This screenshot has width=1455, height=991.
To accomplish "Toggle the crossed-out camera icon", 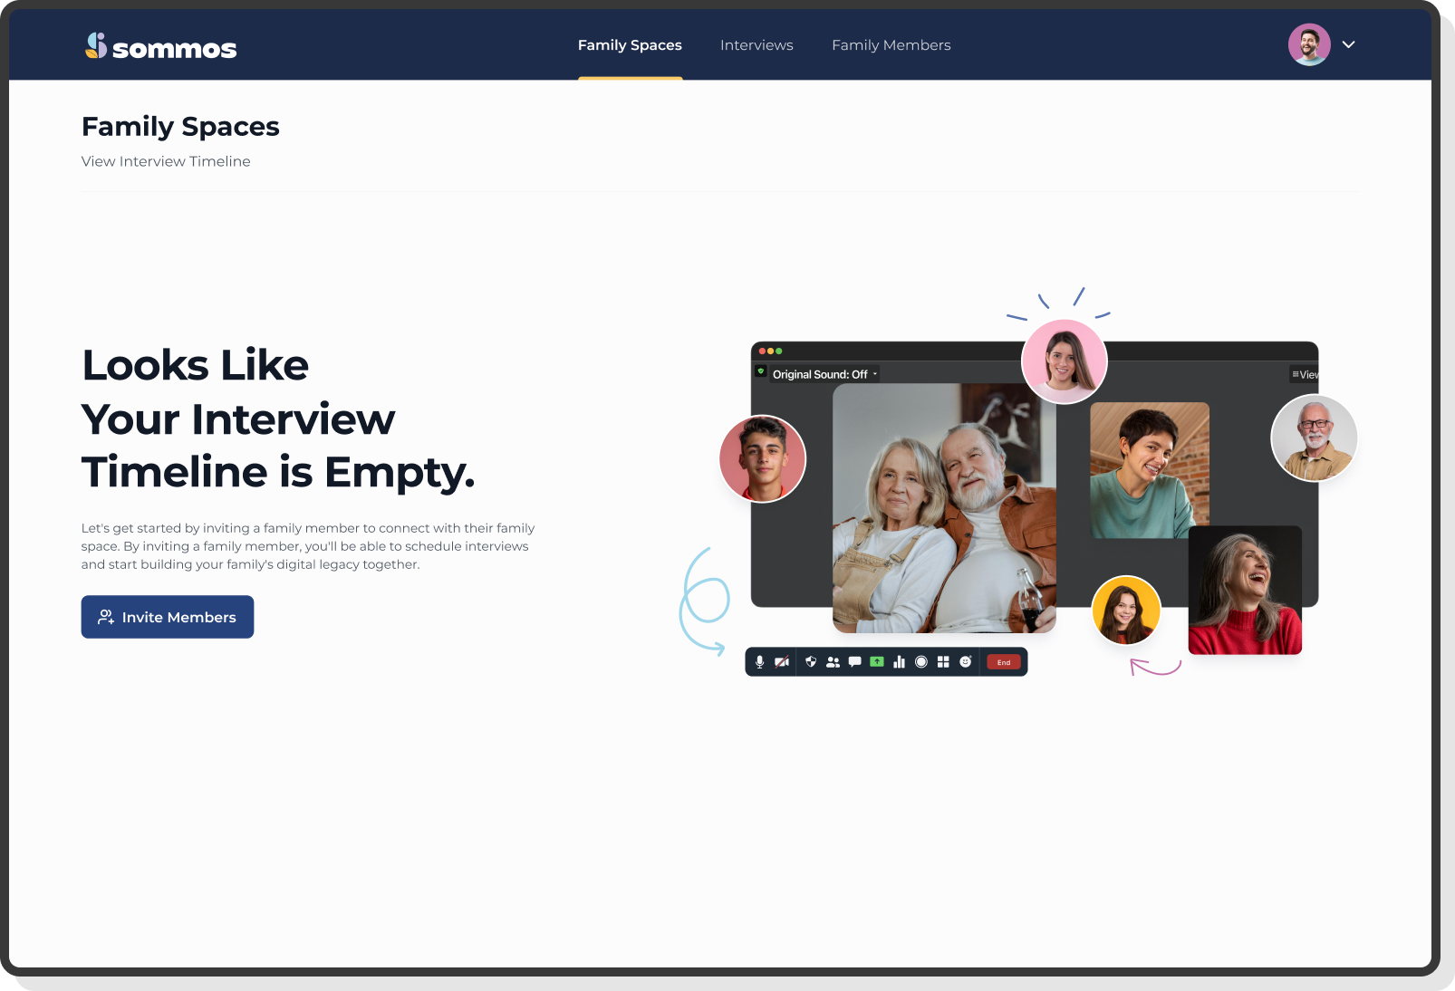I will [x=782, y=662].
